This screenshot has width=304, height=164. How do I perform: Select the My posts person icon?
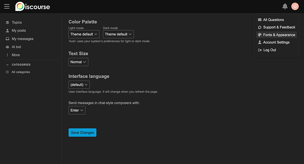pos(7,30)
